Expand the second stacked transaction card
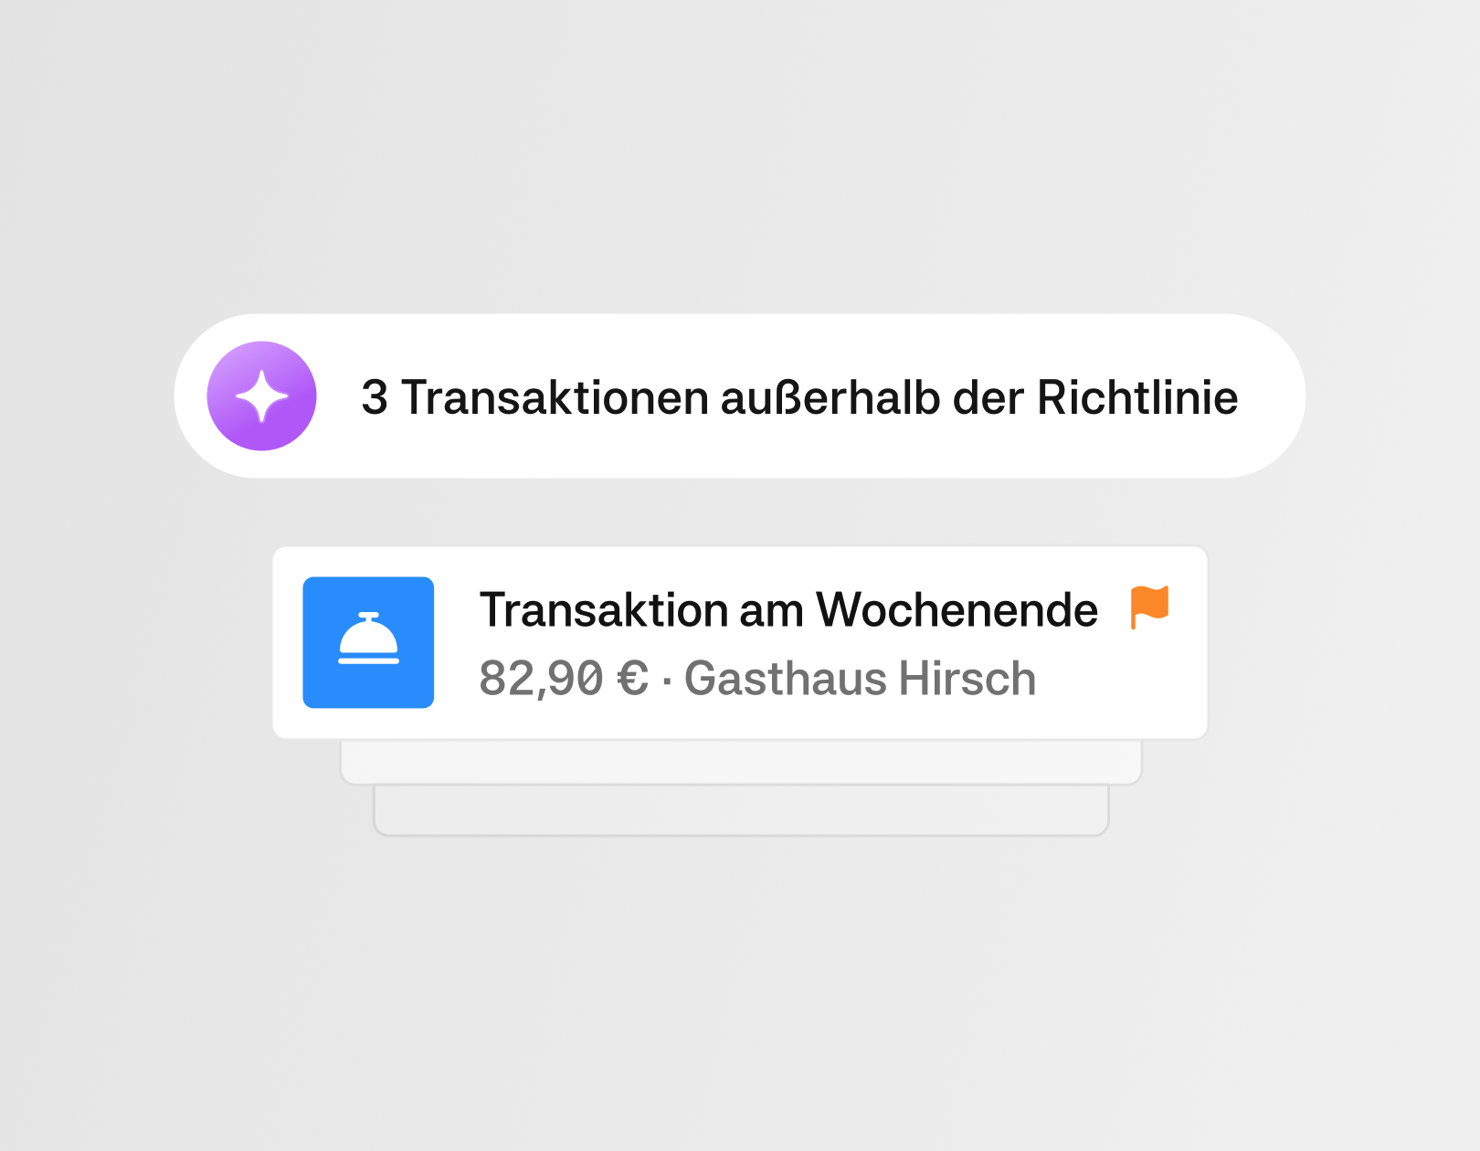Image resolution: width=1480 pixels, height=1151 pixels. 741,763
